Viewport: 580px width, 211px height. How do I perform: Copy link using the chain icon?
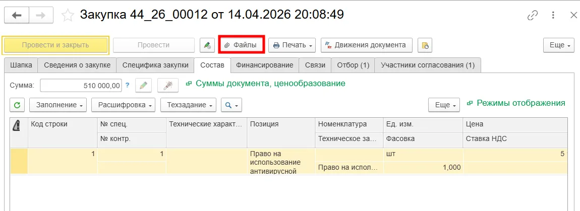(532, 15)
